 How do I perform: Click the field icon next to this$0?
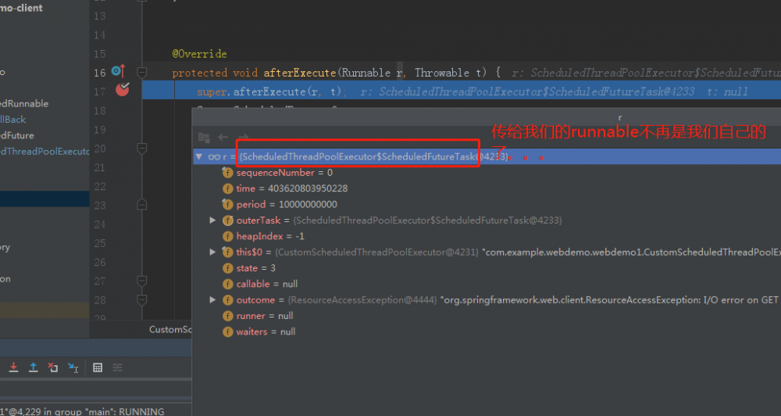[x=227, y=253]
